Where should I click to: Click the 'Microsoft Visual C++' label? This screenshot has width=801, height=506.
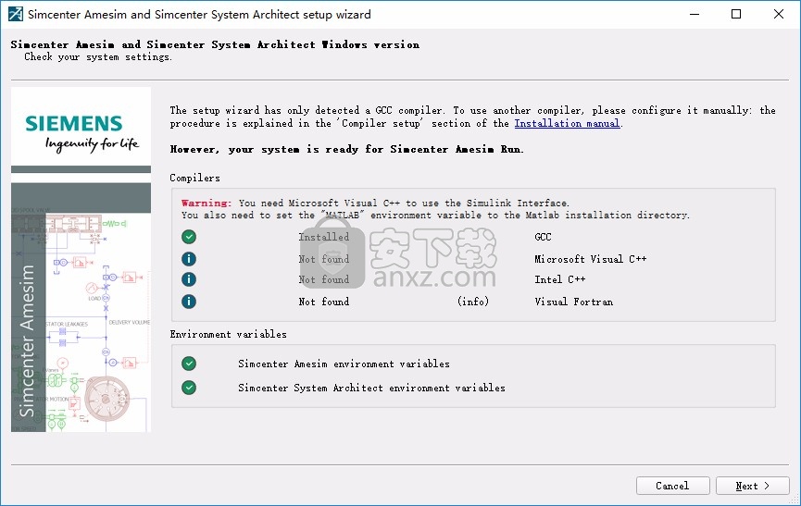tap(591, 259)
